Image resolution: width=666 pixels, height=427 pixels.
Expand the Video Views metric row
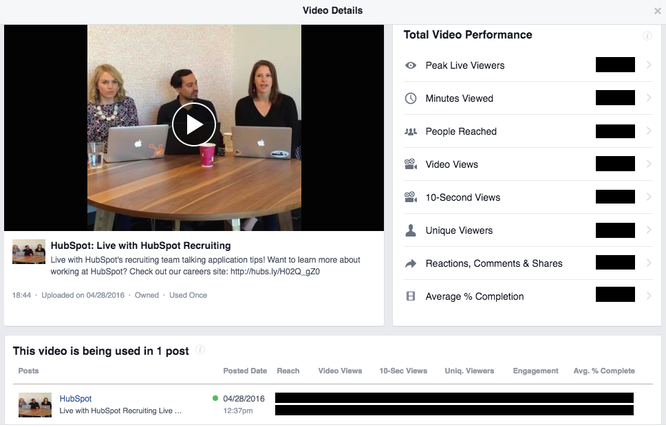point(647,164)
